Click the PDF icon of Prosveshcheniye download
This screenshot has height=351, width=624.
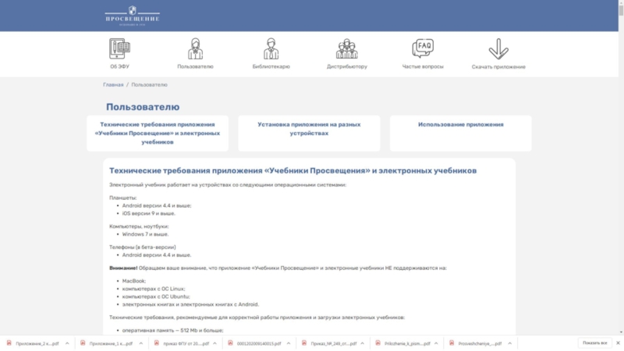click(452, 343)
